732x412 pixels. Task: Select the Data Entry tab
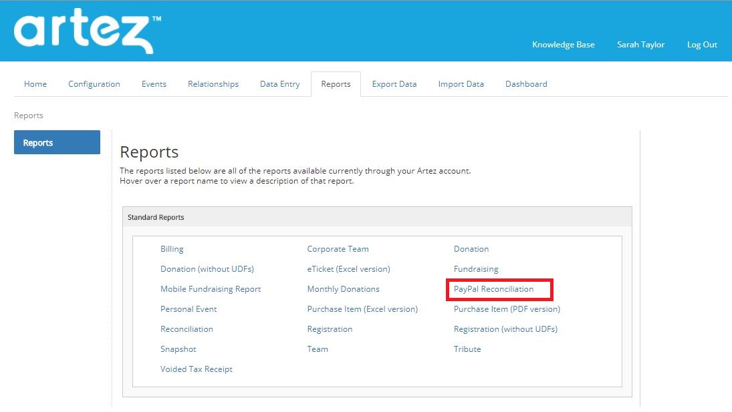(279, 84)
